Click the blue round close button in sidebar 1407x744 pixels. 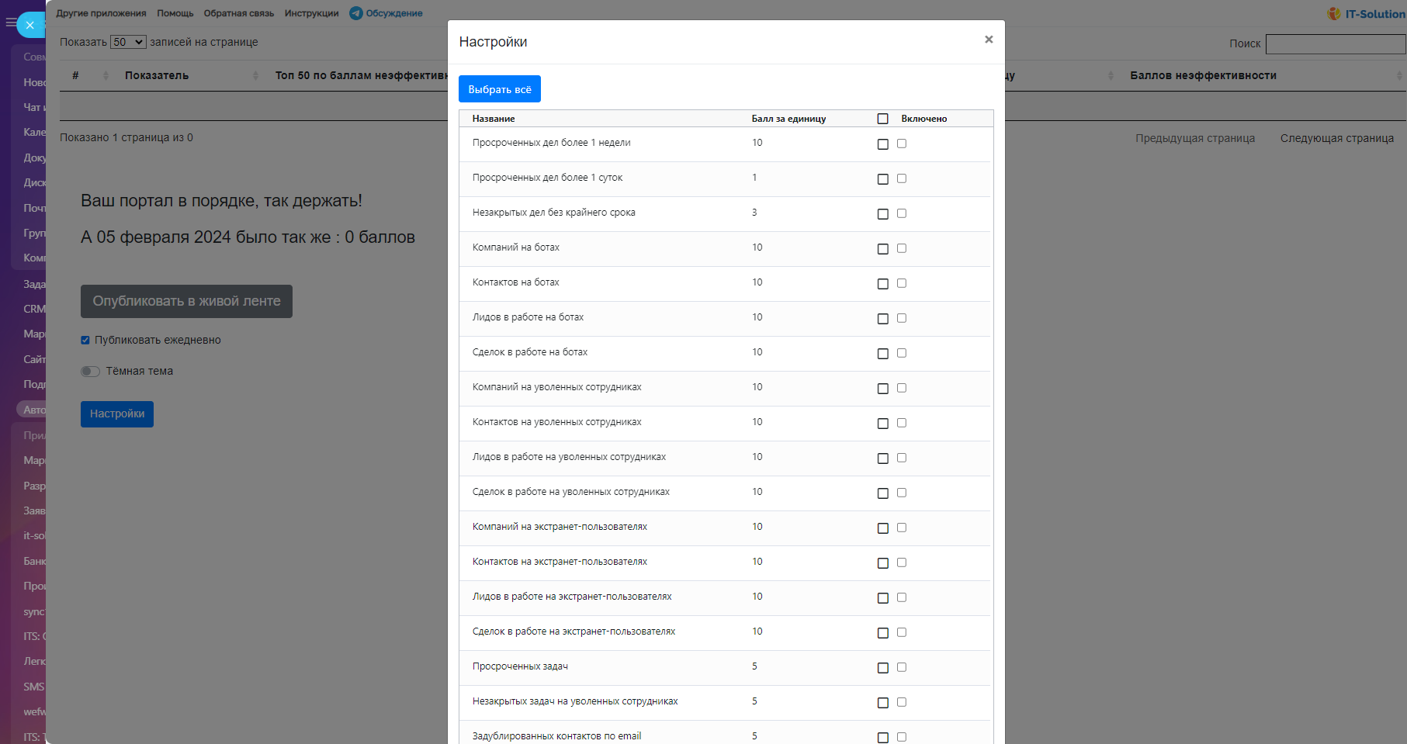tap(30, 25)
